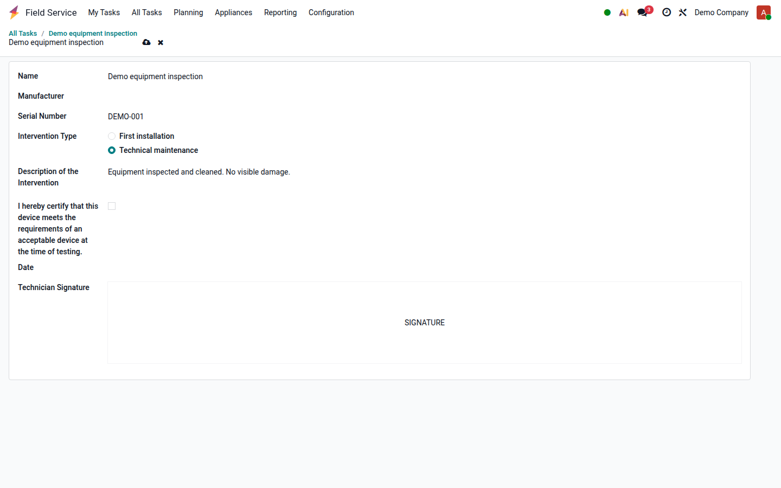Click the green status indicator dot
This screenshot has width=781, height=488.
[607, 12]
